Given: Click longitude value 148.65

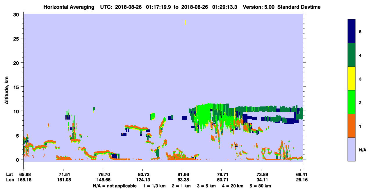Looking at the screenshot, I should tap(103, 180).
